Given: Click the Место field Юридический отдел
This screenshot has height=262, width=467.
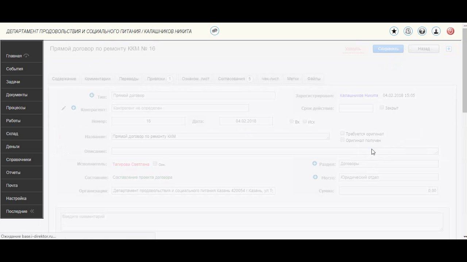Looking at the screenshot, I should (389, 177).
